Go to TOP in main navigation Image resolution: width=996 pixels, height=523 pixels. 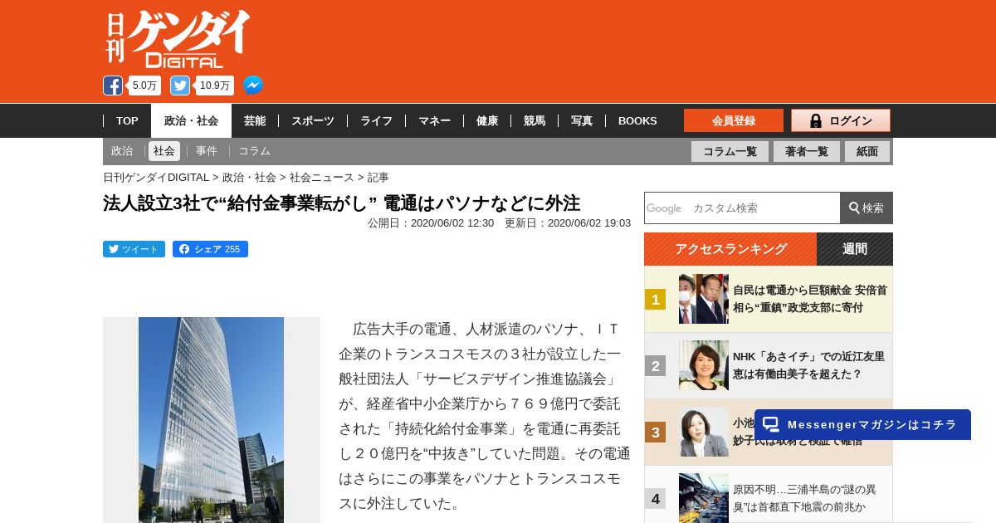(127, 120)
